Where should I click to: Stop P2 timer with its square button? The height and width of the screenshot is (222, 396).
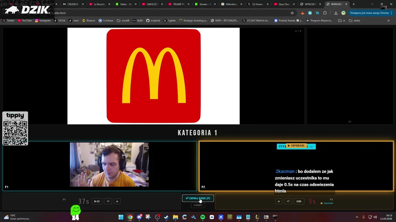[x=279, y=201]
